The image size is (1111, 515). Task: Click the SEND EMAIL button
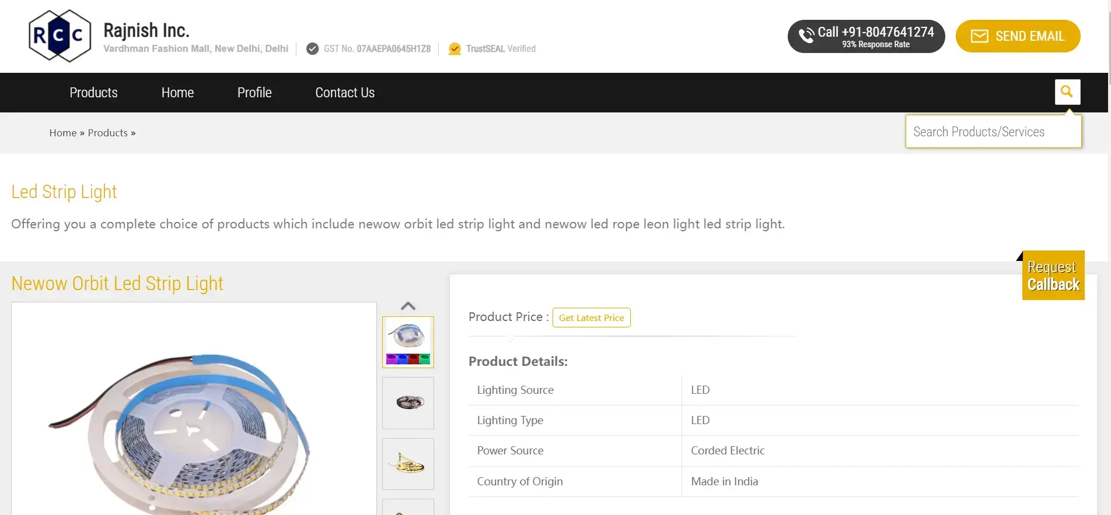coord(1018,36)
